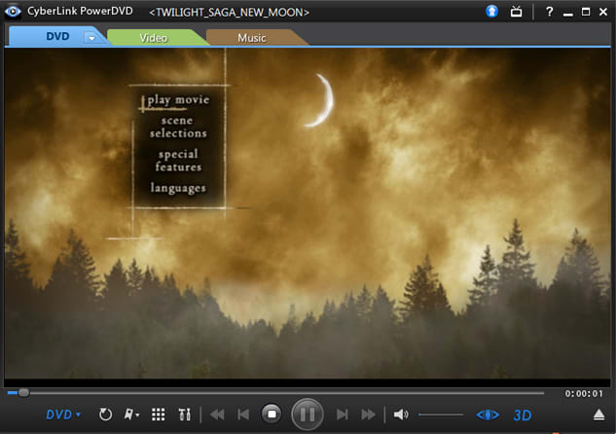Open the settings tools icon
Viewport: 616px width, 434px height.
tap(184, 415)
